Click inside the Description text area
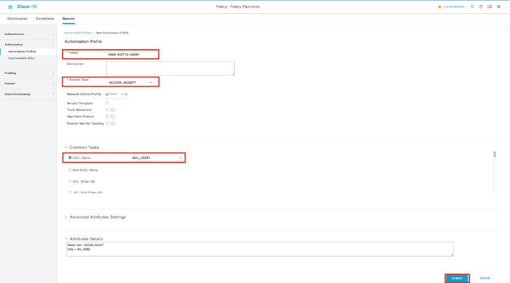The height and width of the screenshot is (283, 510). coord(170,68)
